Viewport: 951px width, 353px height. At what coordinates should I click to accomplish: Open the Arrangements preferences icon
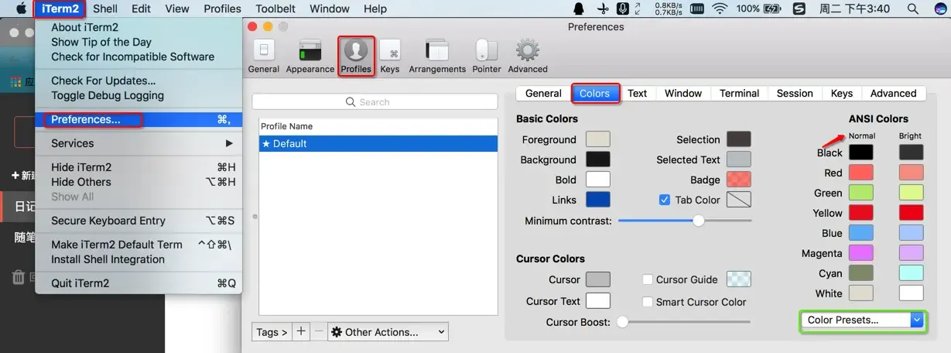pyautogui.click(x=437, y=57)
